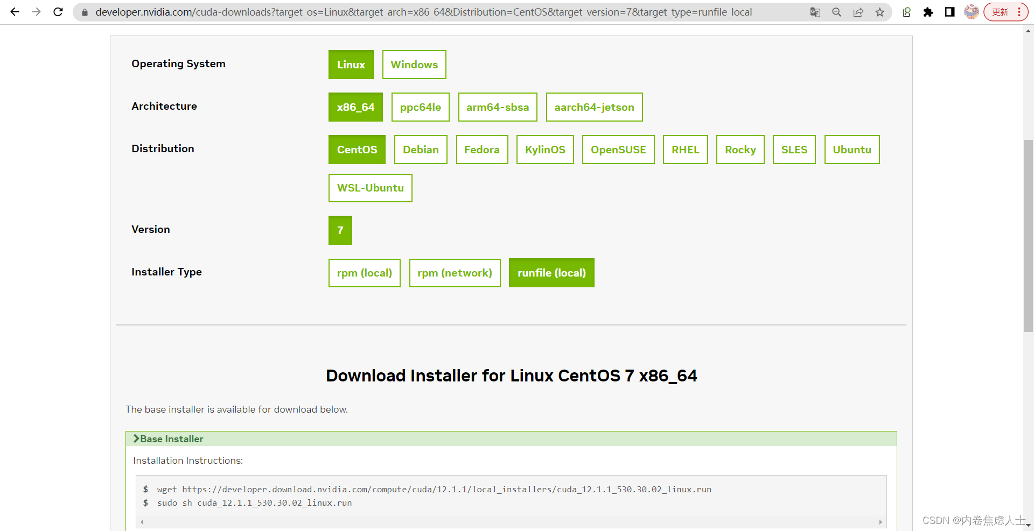1034x531 pixels.
Task: Open the green extension icon in toolbar
Action: 907,12
